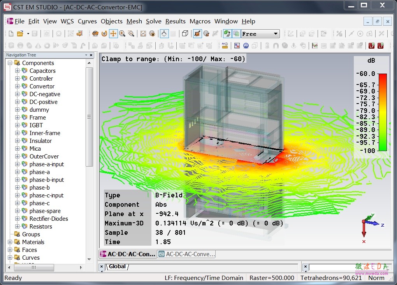The image size is (397, 285).
Task: Select the Rotate in plane tool
Action: pos(104,34)
